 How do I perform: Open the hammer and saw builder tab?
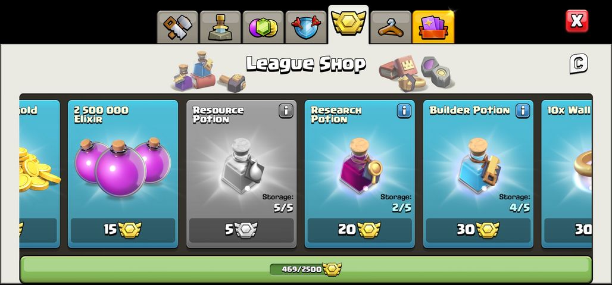click(x=177, y=27)
